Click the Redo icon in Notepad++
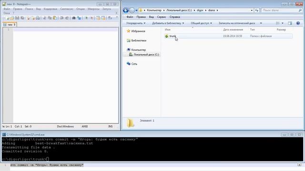The height and width of the screenshot is (171, 305). (67, 18)
